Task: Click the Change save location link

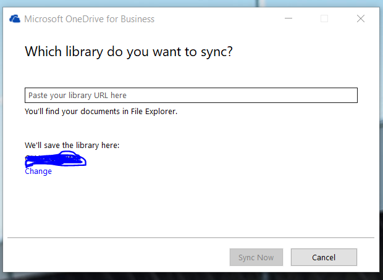Action: (x=38, y=171)
